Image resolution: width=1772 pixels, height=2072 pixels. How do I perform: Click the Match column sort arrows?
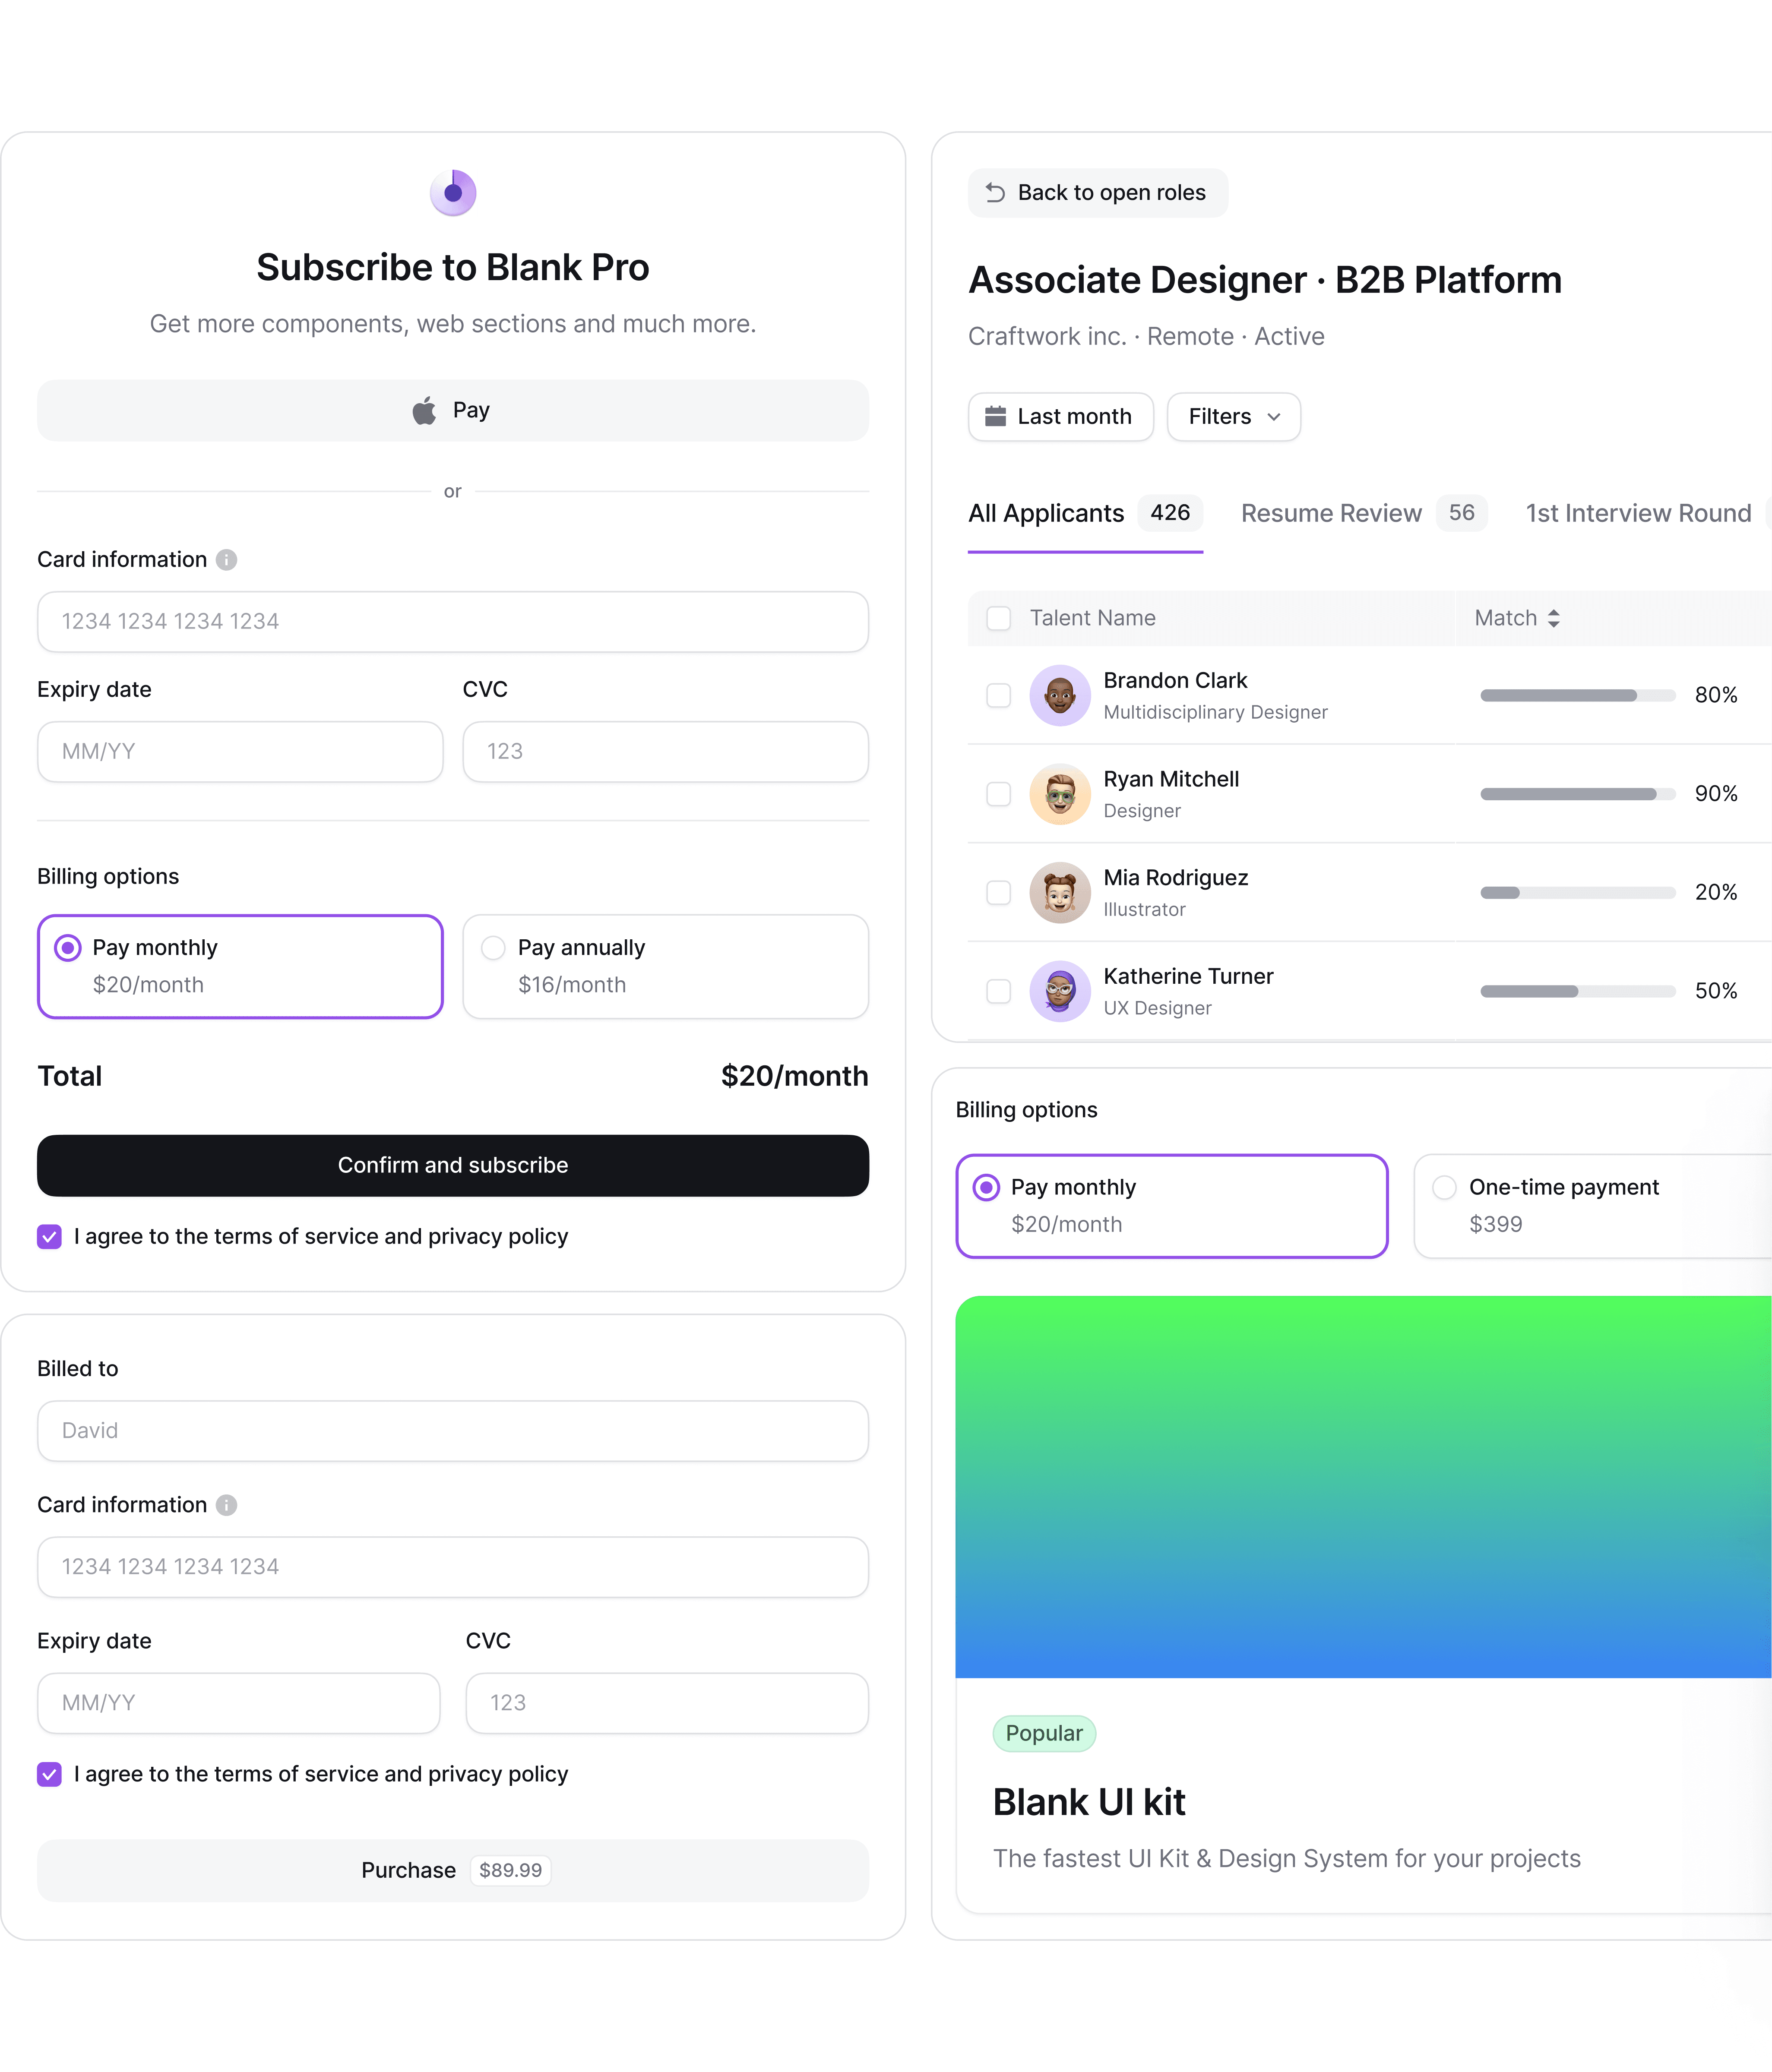click(1554, 618)
